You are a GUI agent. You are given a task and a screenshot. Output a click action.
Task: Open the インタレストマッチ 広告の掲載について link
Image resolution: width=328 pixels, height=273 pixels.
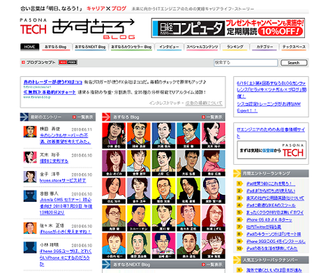204,103
